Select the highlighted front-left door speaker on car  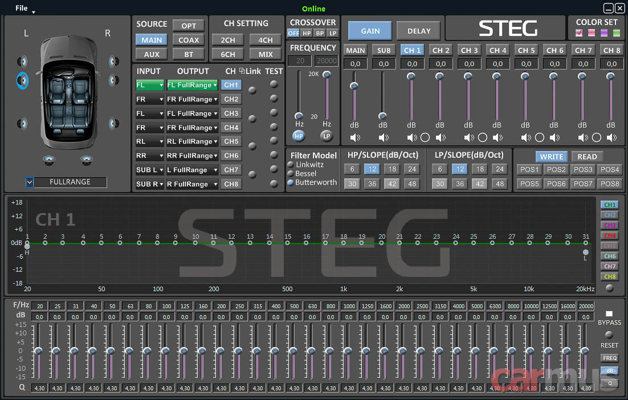point(22,80)
